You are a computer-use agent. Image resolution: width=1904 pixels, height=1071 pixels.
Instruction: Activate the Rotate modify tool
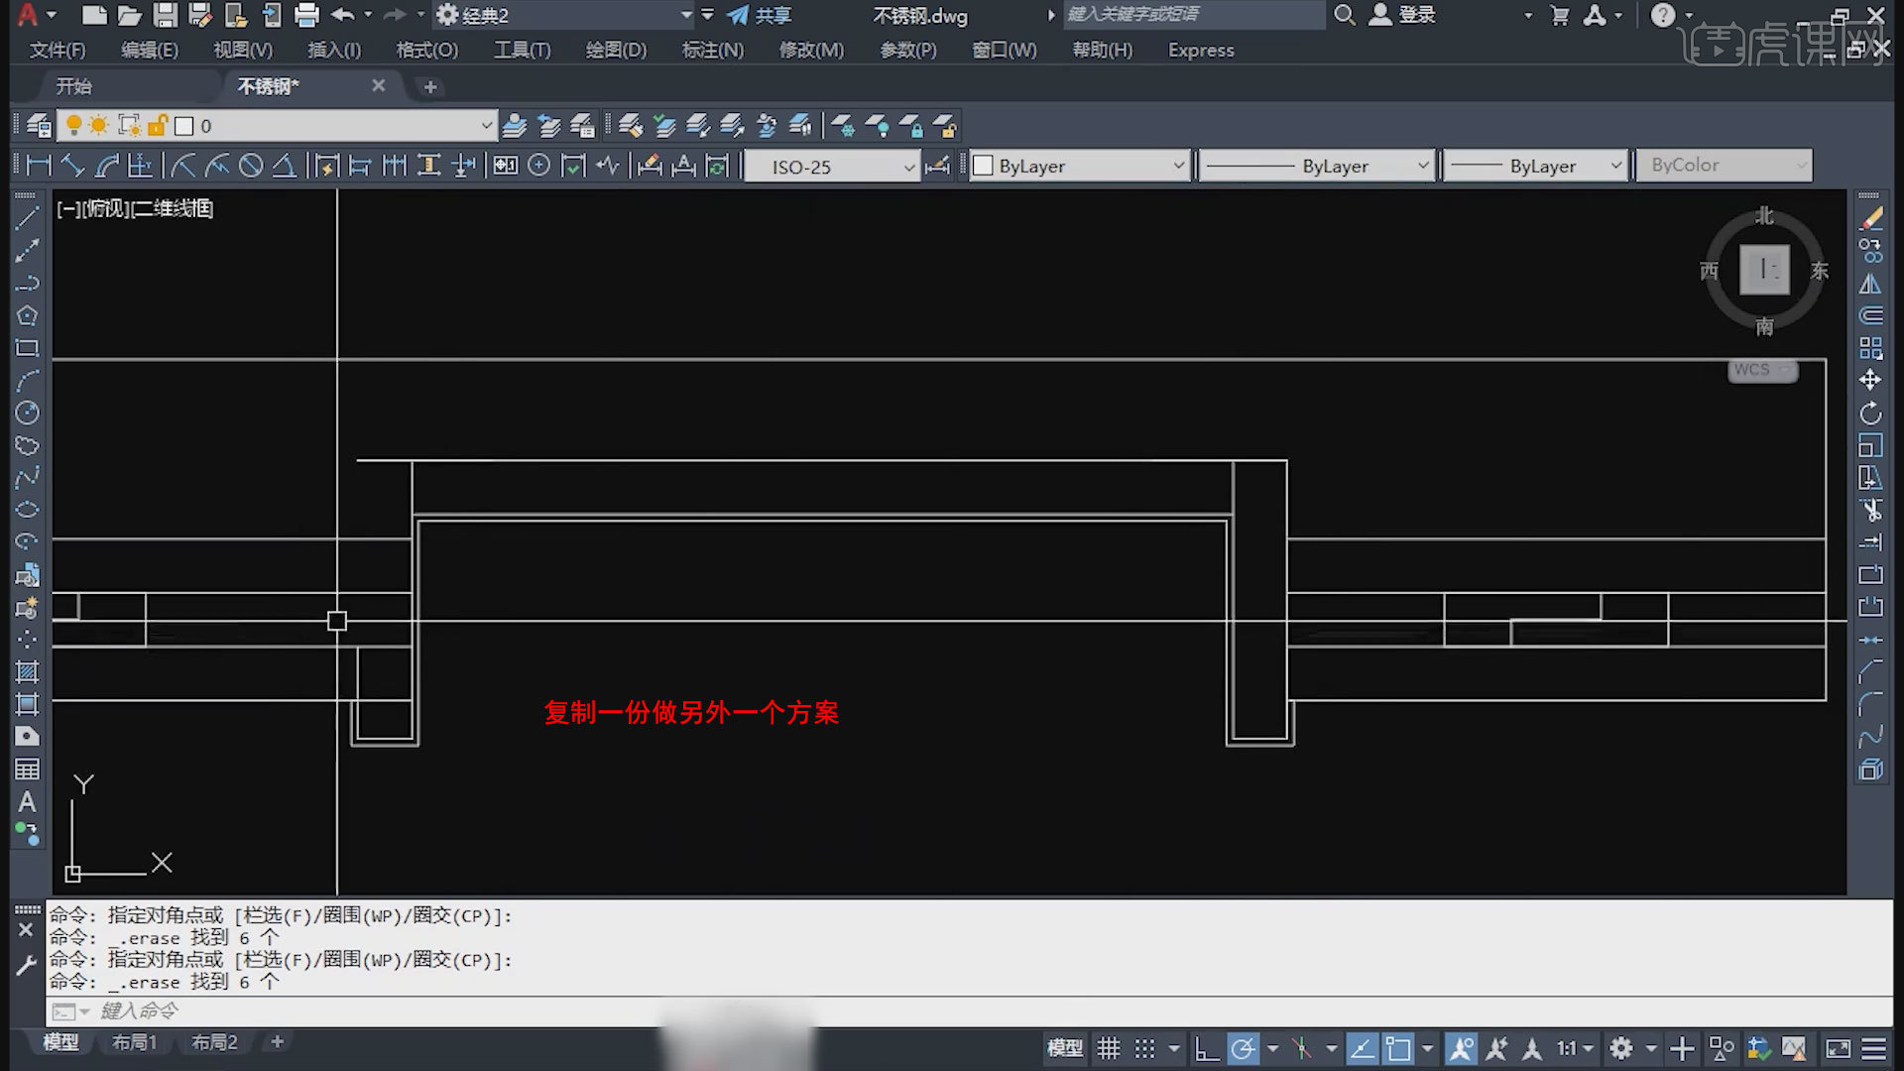coord(1870,413)
